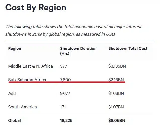160x127 pixels.
Task: Select the Global total row label
Action: pos(15,120)
